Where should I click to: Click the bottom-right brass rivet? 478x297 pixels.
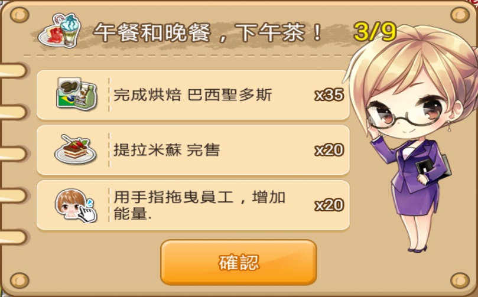click(460, 280)
